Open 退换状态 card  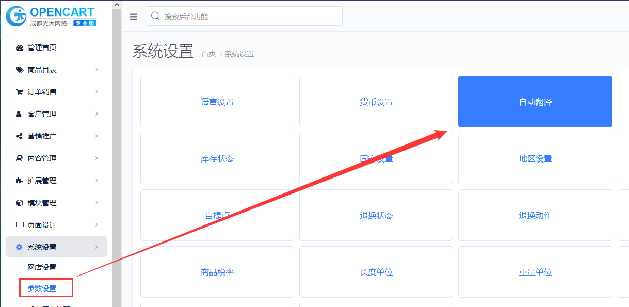[x=376, y=215]
